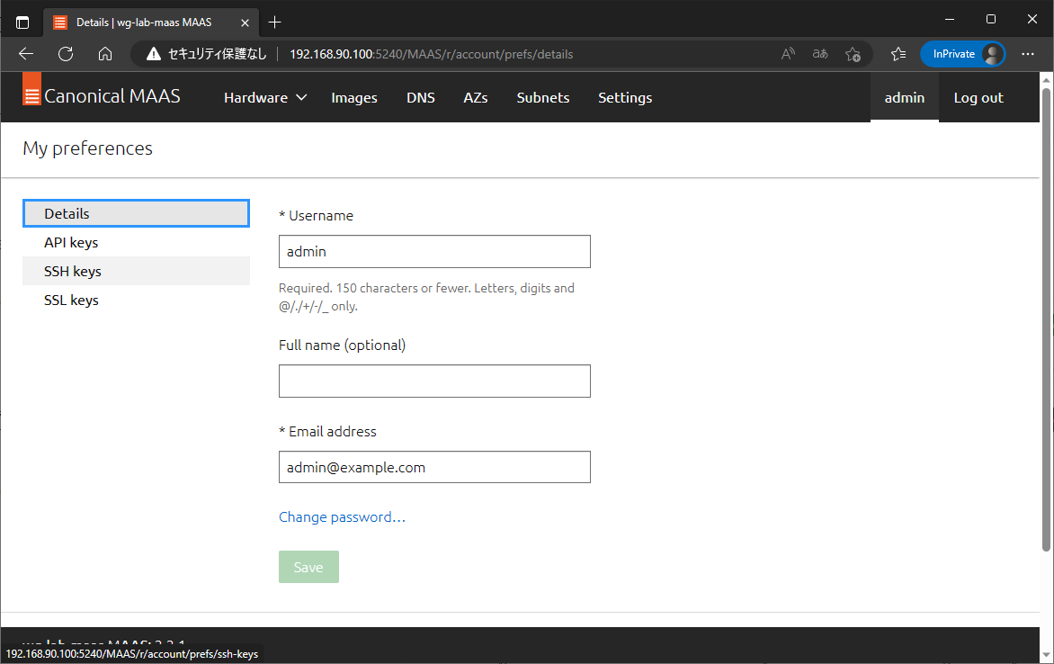Select the wg-lab-maas MAAS browser tab

pyautogui.click(x=144, y=22)
